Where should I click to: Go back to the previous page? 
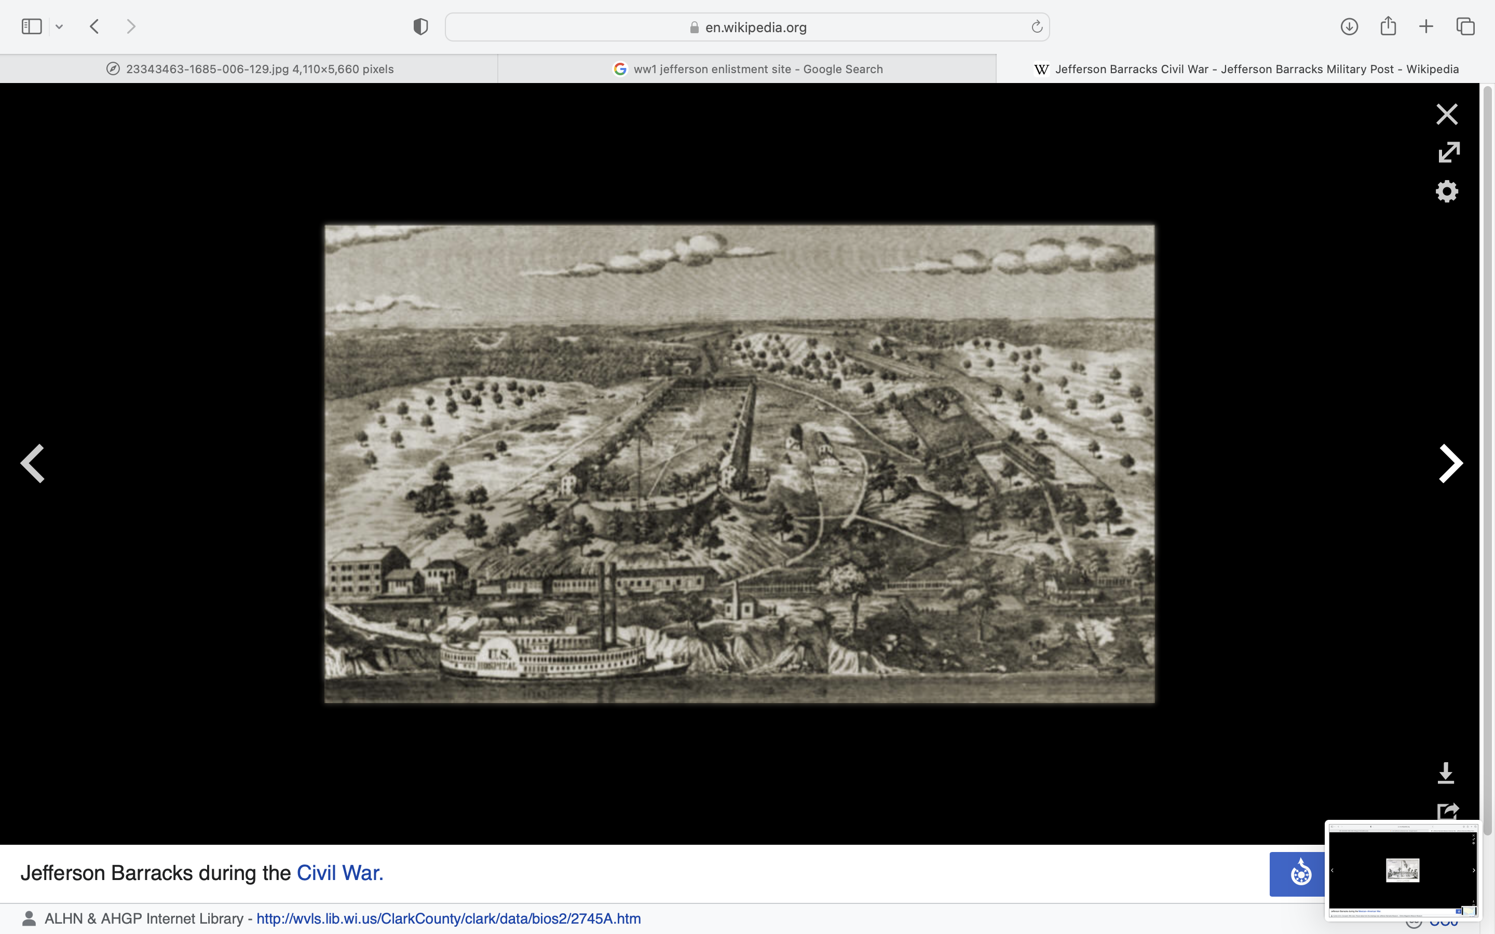pyautogui.click(x=94, y=26)
